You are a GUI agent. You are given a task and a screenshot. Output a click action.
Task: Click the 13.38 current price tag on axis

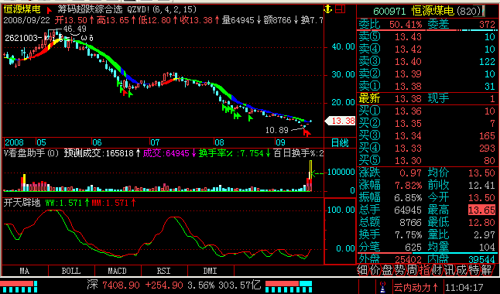(x=341, y=121)
